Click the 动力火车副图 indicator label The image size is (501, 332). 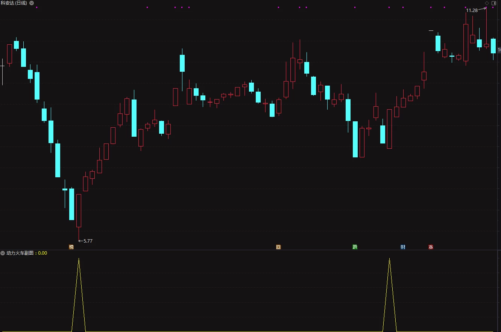20,253
